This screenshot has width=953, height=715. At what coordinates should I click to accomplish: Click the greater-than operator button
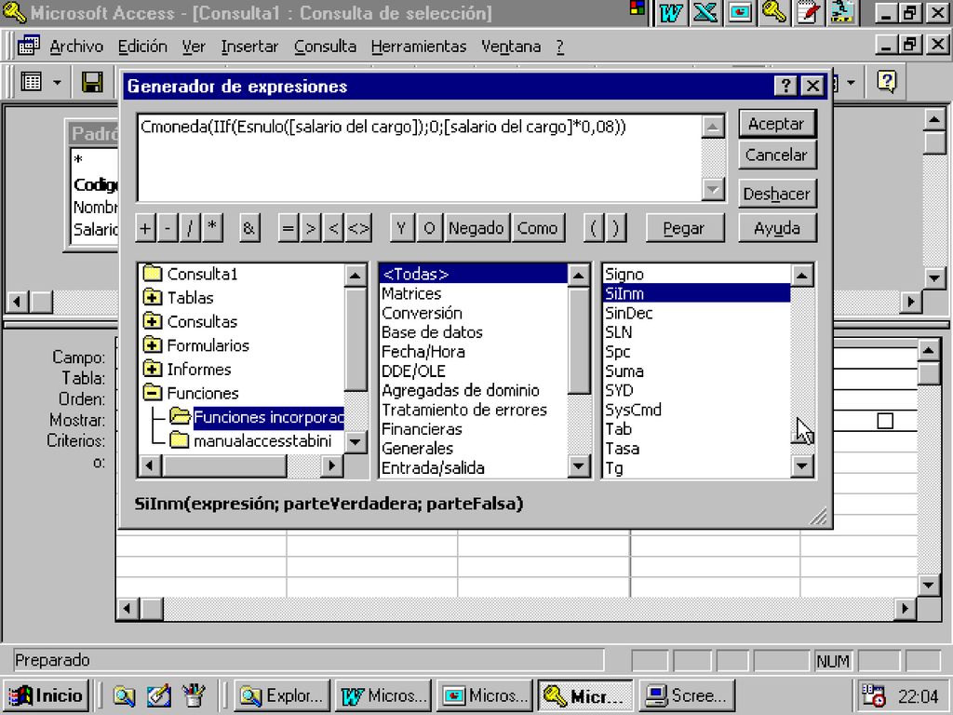(311, 229)
